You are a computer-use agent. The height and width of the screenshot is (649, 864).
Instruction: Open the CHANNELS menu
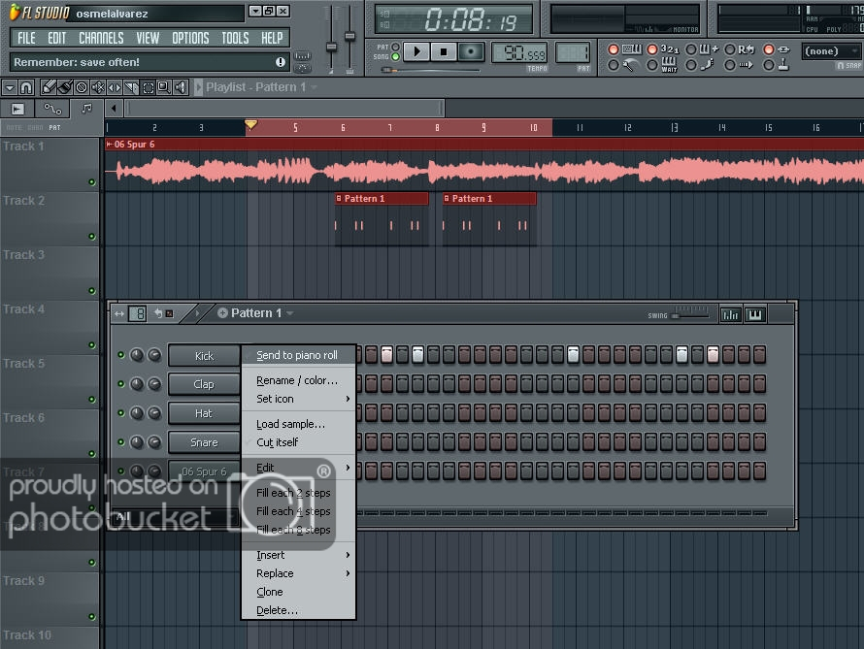click(x=101, y=38)
